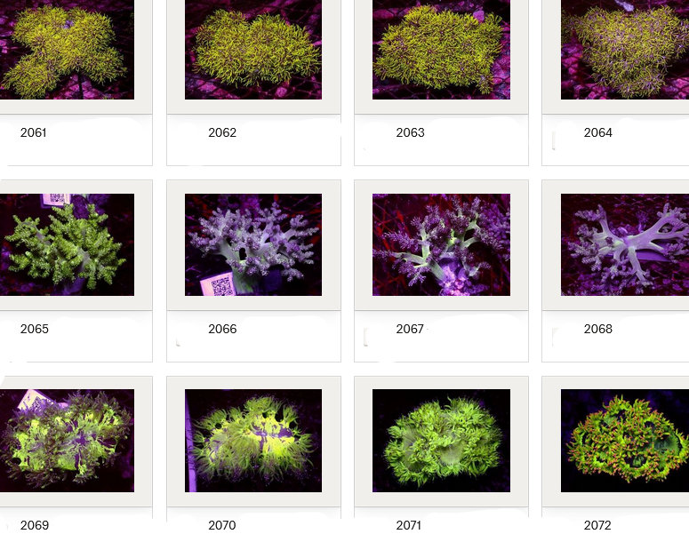Open the coral photo above label 2067
The width and height of the screenshot is (689, 542).
(x=441, y=244)
